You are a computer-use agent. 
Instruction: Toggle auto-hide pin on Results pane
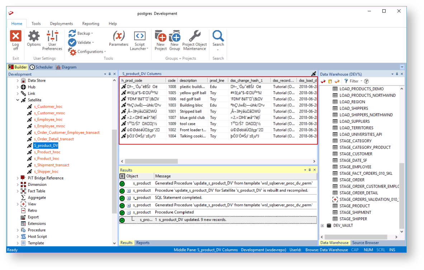(x=310, y=170)
